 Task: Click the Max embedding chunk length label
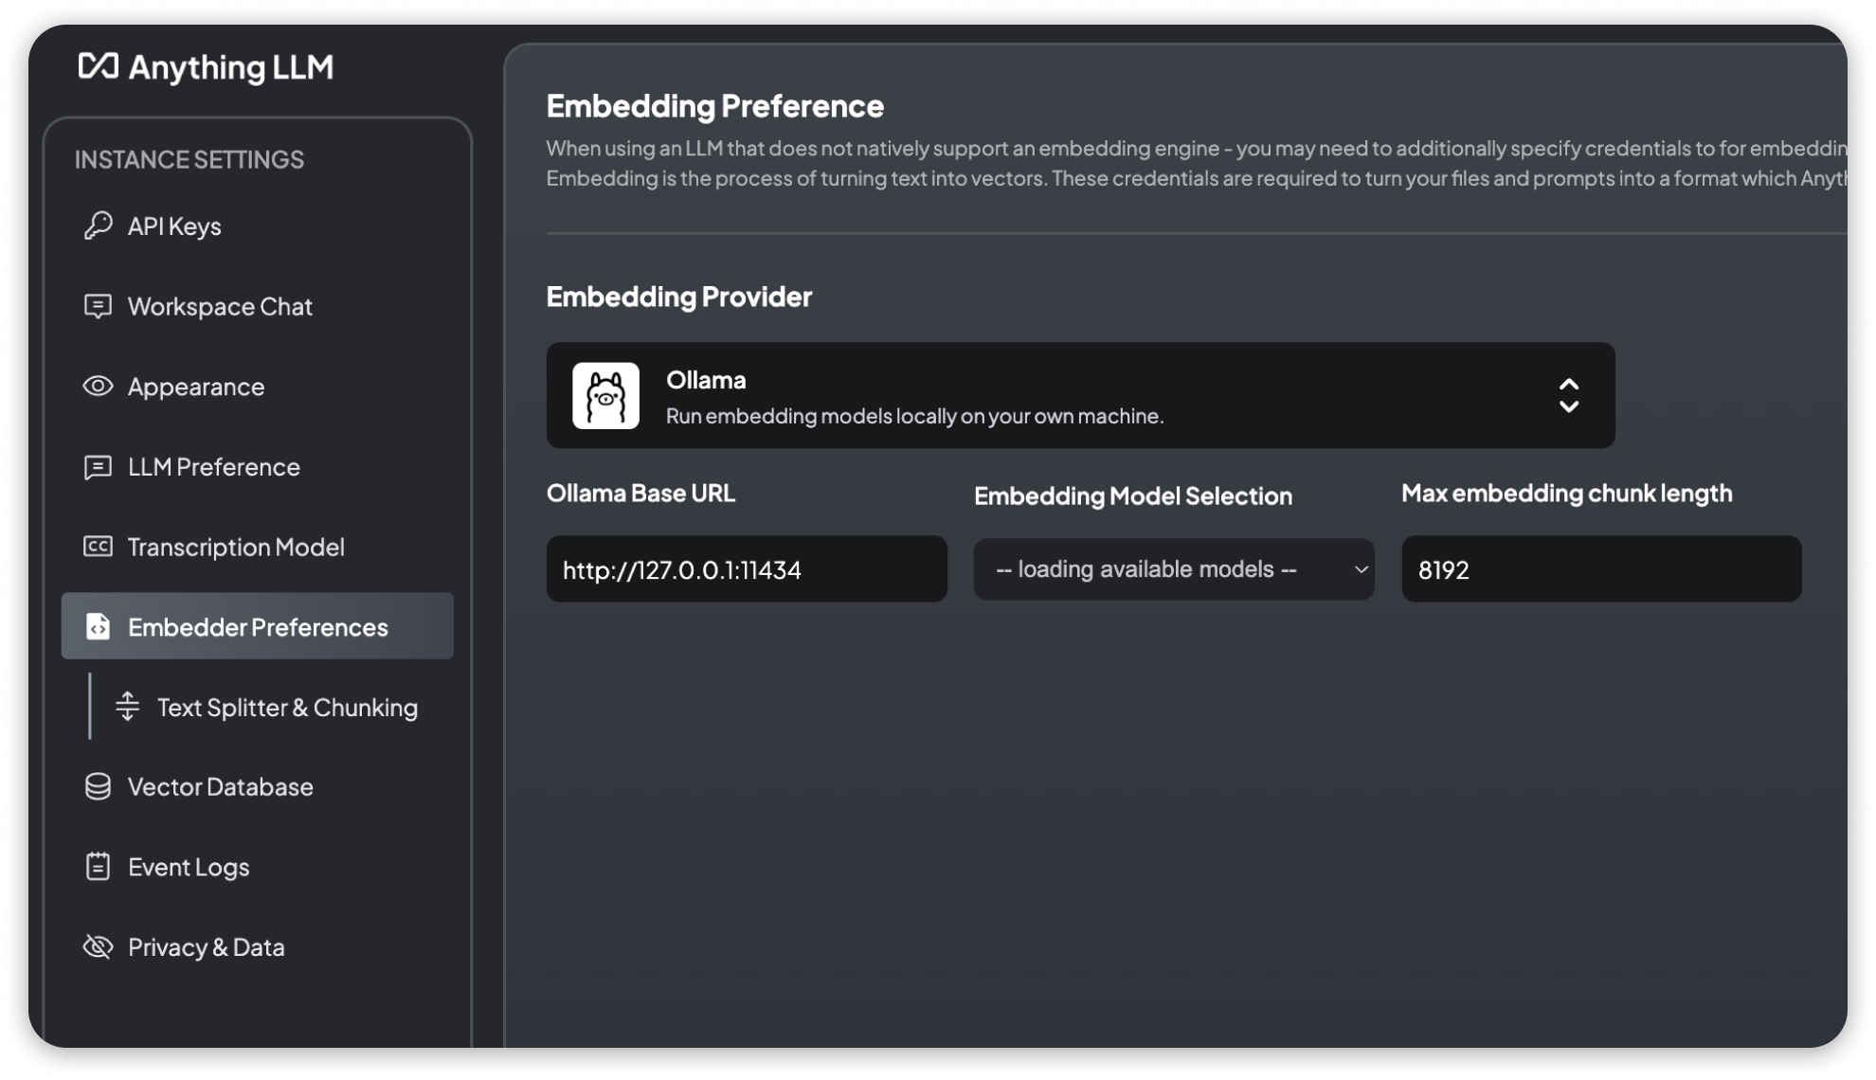[x=1566, y=493]
